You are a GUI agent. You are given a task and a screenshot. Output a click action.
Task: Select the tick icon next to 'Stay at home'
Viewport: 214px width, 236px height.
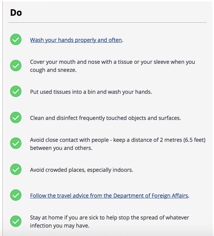tap(16, 221)
